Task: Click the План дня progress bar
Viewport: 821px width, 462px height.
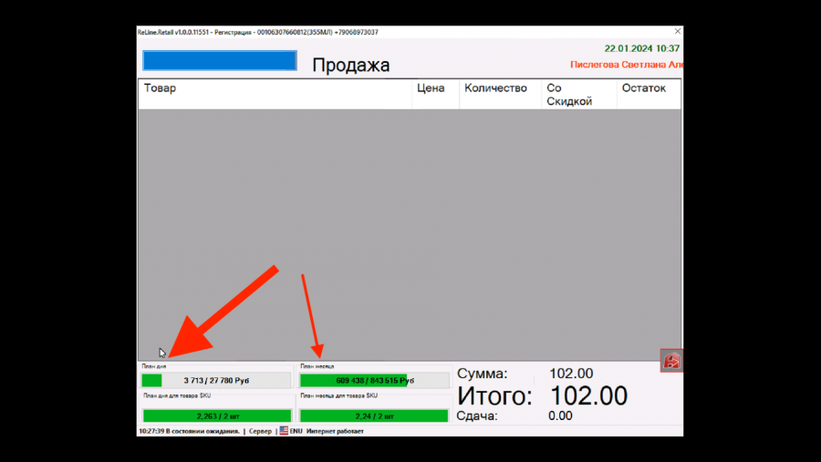Action: [x=216, y=380]
